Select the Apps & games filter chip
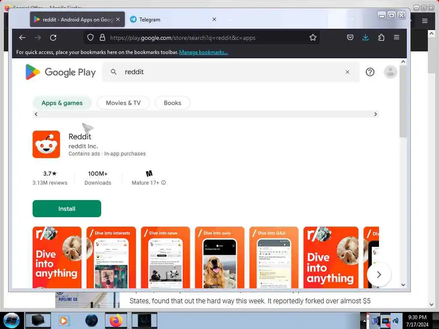 (62, 103)
